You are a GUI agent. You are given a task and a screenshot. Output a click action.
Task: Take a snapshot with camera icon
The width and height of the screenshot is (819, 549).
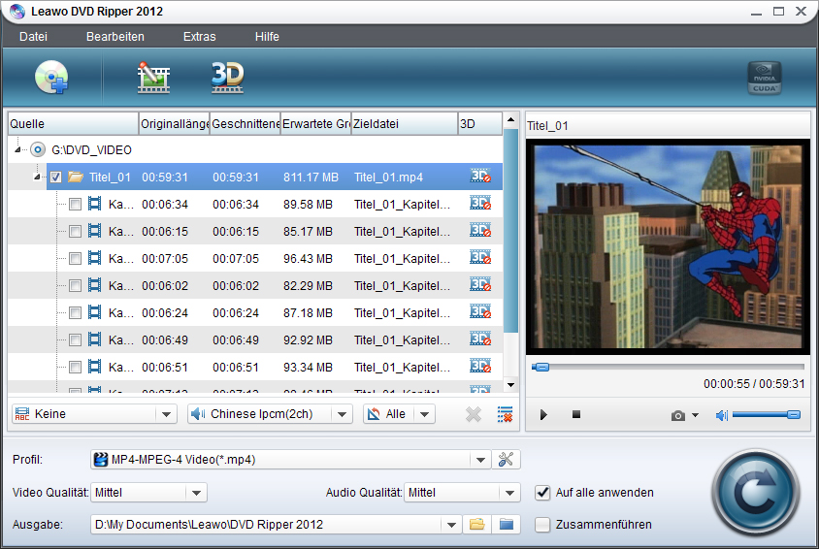tap(678, 415)
